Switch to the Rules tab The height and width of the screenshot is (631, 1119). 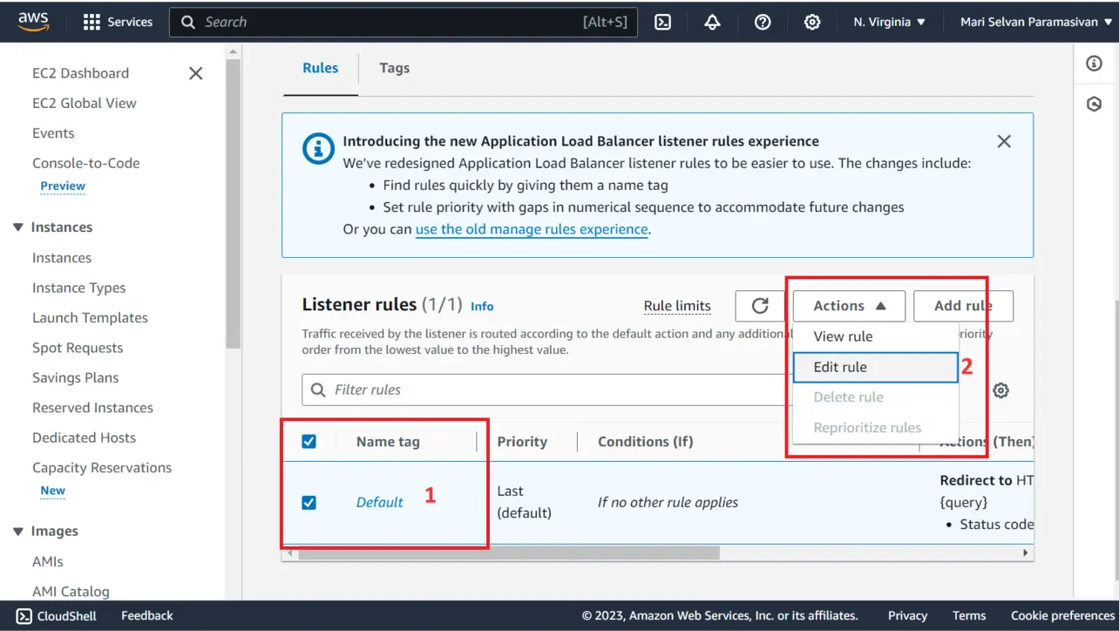(x=321, y=68)
